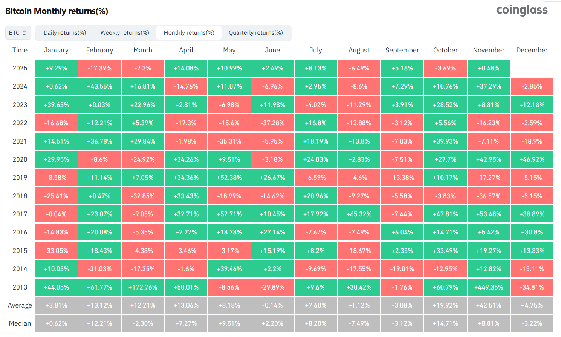Image resolution: width=561 pixels, height=337 pixels.
Task: Select the -17.39% February 2025 cell
Action: coord(99,68)
